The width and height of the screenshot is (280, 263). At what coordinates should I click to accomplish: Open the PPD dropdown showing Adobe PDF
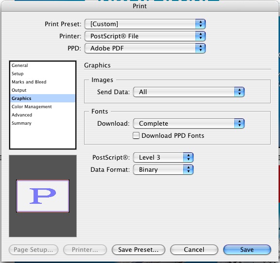[145, 48]
